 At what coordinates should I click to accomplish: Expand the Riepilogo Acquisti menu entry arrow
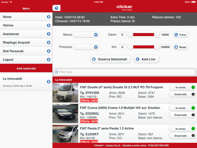pyautogui.click(x=48, y=42)
